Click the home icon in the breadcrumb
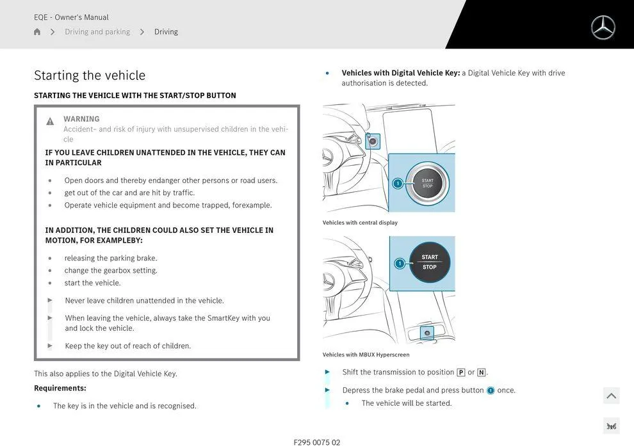Image resolution: width=634 pixels, height=448 pixels. [37, 31]
